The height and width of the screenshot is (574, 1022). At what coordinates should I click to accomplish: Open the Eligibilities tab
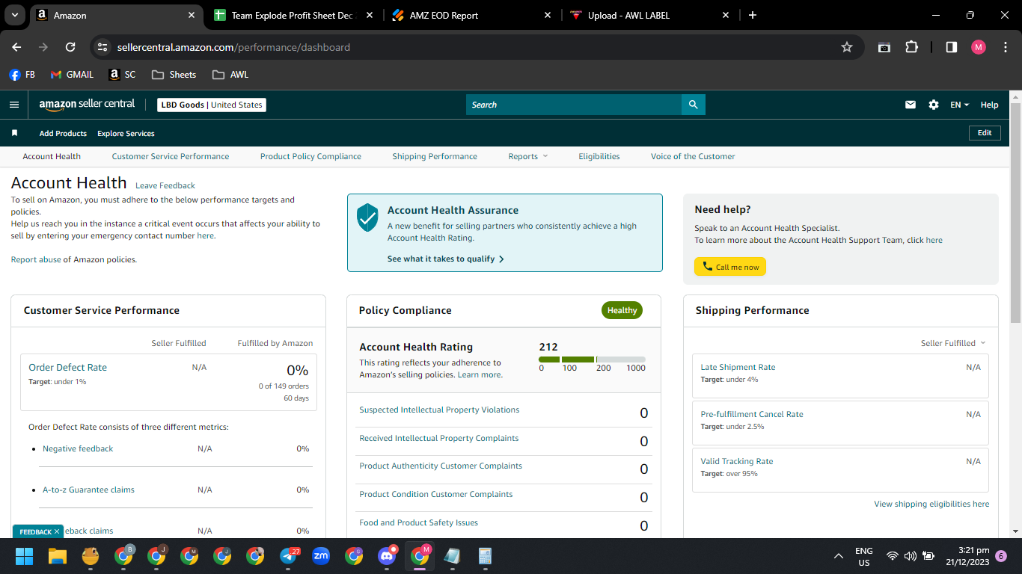click(599, 156)
